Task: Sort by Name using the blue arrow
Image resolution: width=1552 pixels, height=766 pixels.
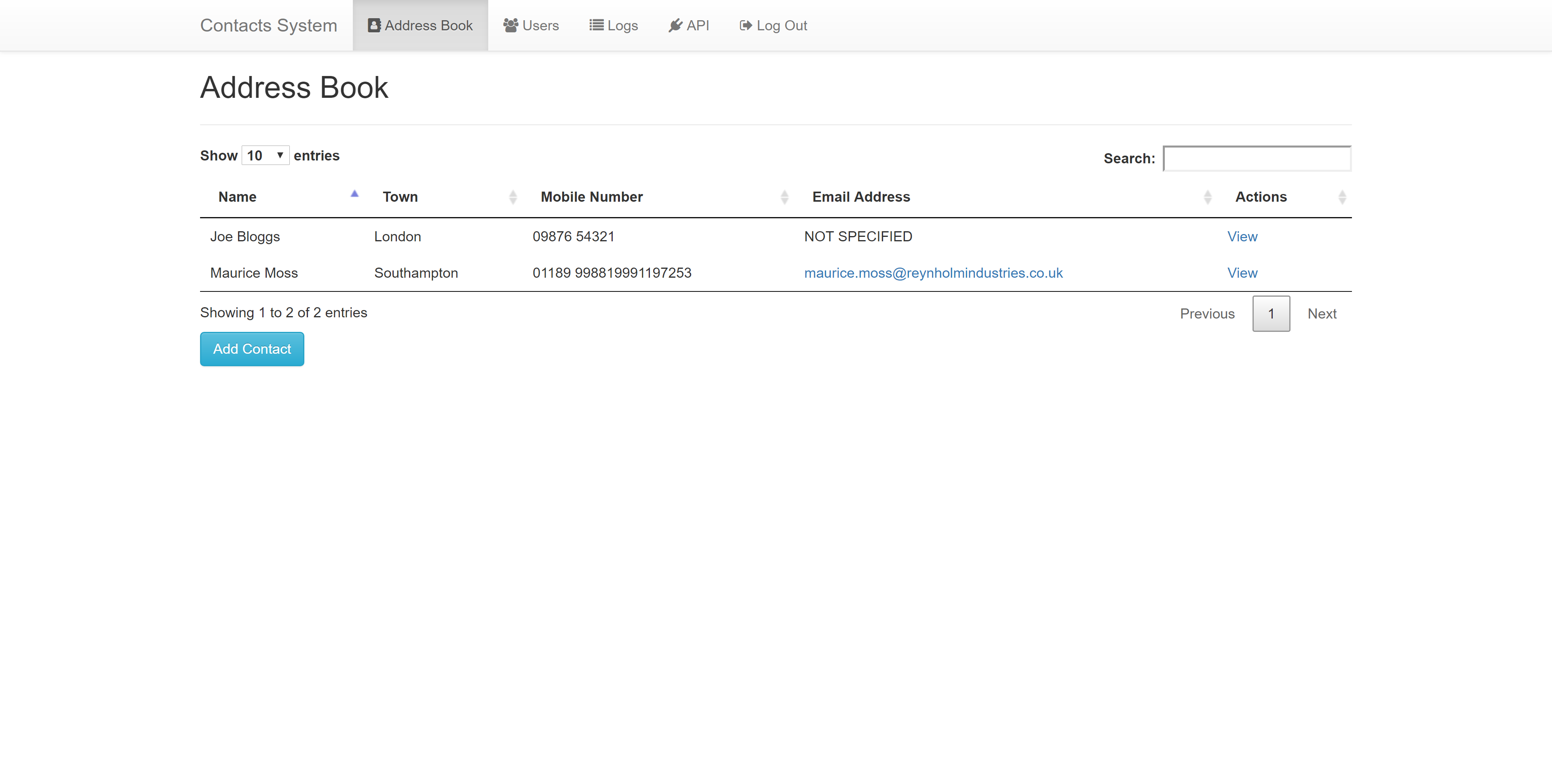Action: click(355, 194)
